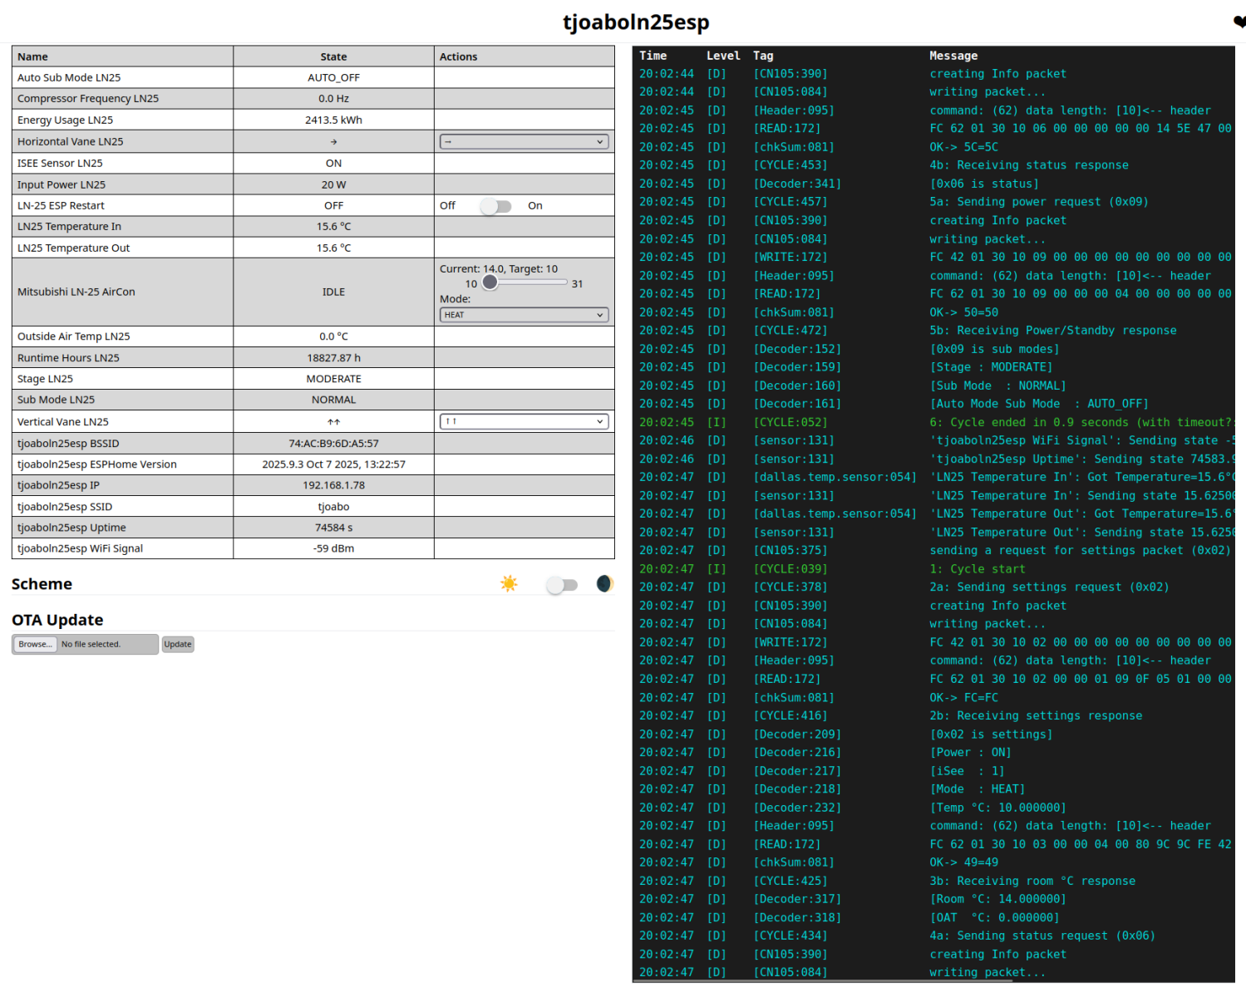Click the Browse button under OTA Update
1246x997 pixels.
point(34,643)
